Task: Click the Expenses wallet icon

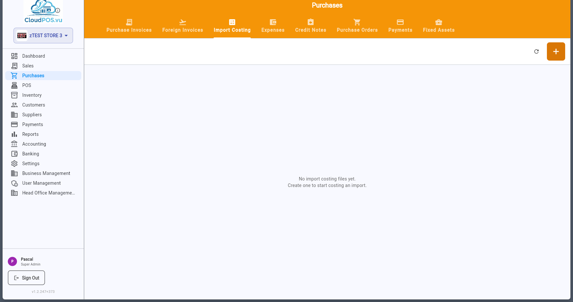Action: (273, 22)
